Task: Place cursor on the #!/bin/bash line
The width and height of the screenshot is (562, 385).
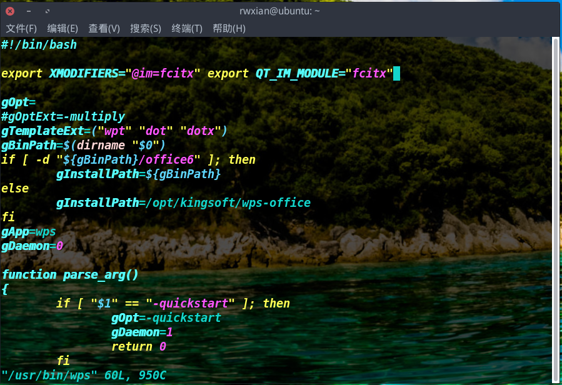Action: [x=39, y=45]
